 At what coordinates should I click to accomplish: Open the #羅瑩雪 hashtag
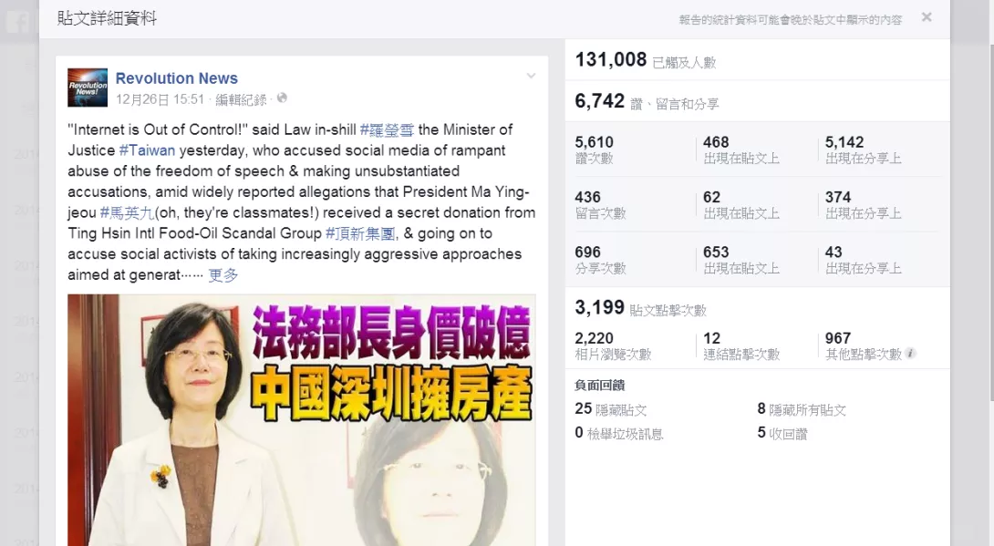(x=387, y=129)
